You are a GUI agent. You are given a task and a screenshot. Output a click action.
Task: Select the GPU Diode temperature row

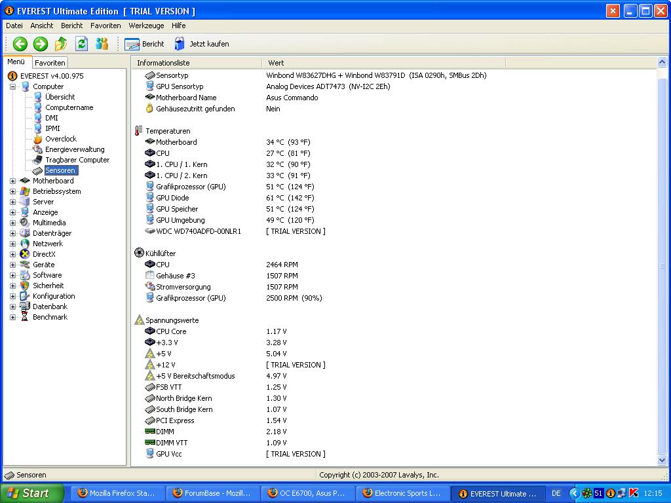[x=229, y=198]
